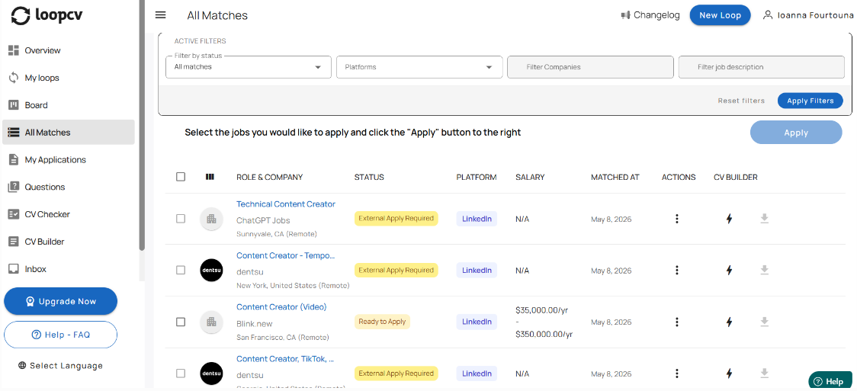Click Blink.new company placeholder logo
Screen dimensions: 857x391
tap(211, 322)
